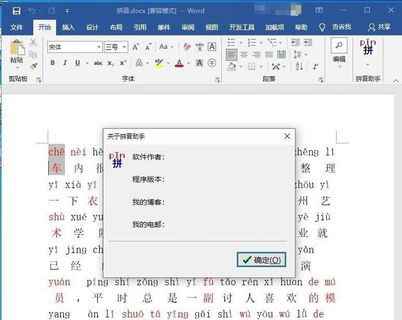This screenshot has height=320, width=402.
Task: Open line and paragraph spacing
Action: coord(297,55)
